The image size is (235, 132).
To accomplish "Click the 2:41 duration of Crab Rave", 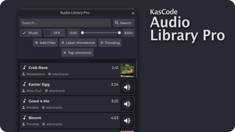I will point(115,68).
